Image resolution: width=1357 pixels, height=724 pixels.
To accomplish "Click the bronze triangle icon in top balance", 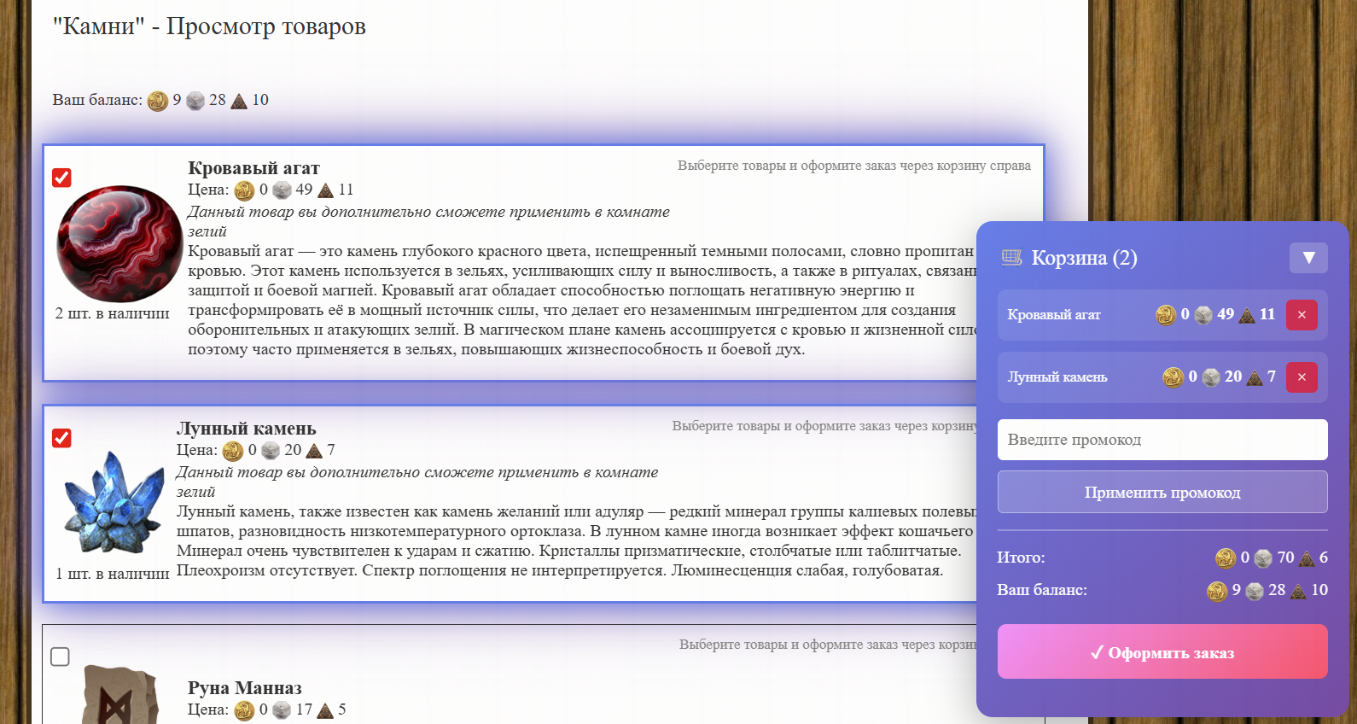I will 239,101.
